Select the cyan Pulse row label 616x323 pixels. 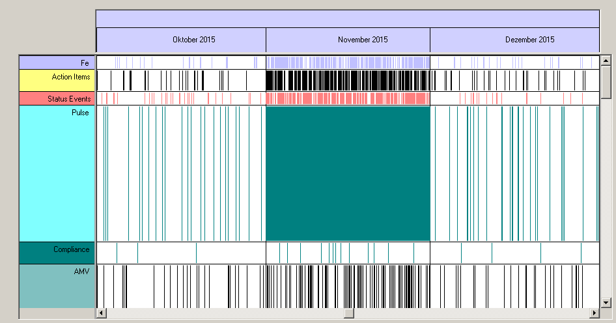[x=57, y=173]
